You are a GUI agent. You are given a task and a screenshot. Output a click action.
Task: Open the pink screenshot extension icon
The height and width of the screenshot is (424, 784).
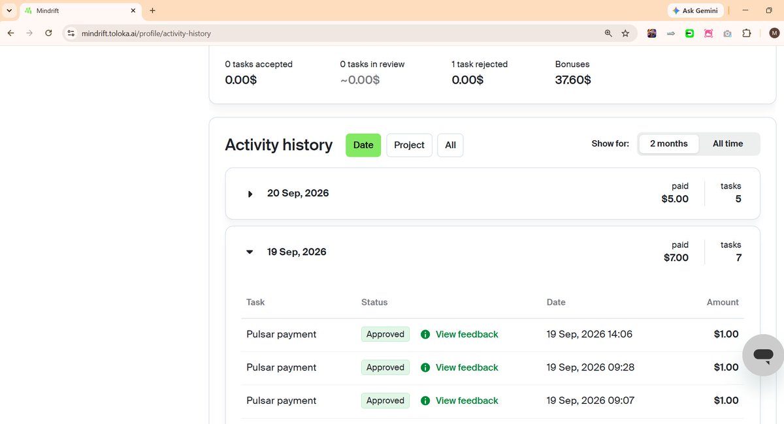coord(708,33)
